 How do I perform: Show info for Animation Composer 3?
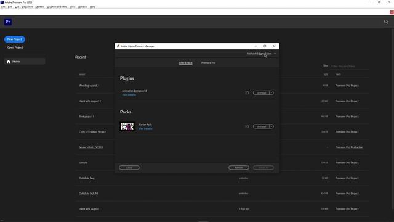click(247, 93)
